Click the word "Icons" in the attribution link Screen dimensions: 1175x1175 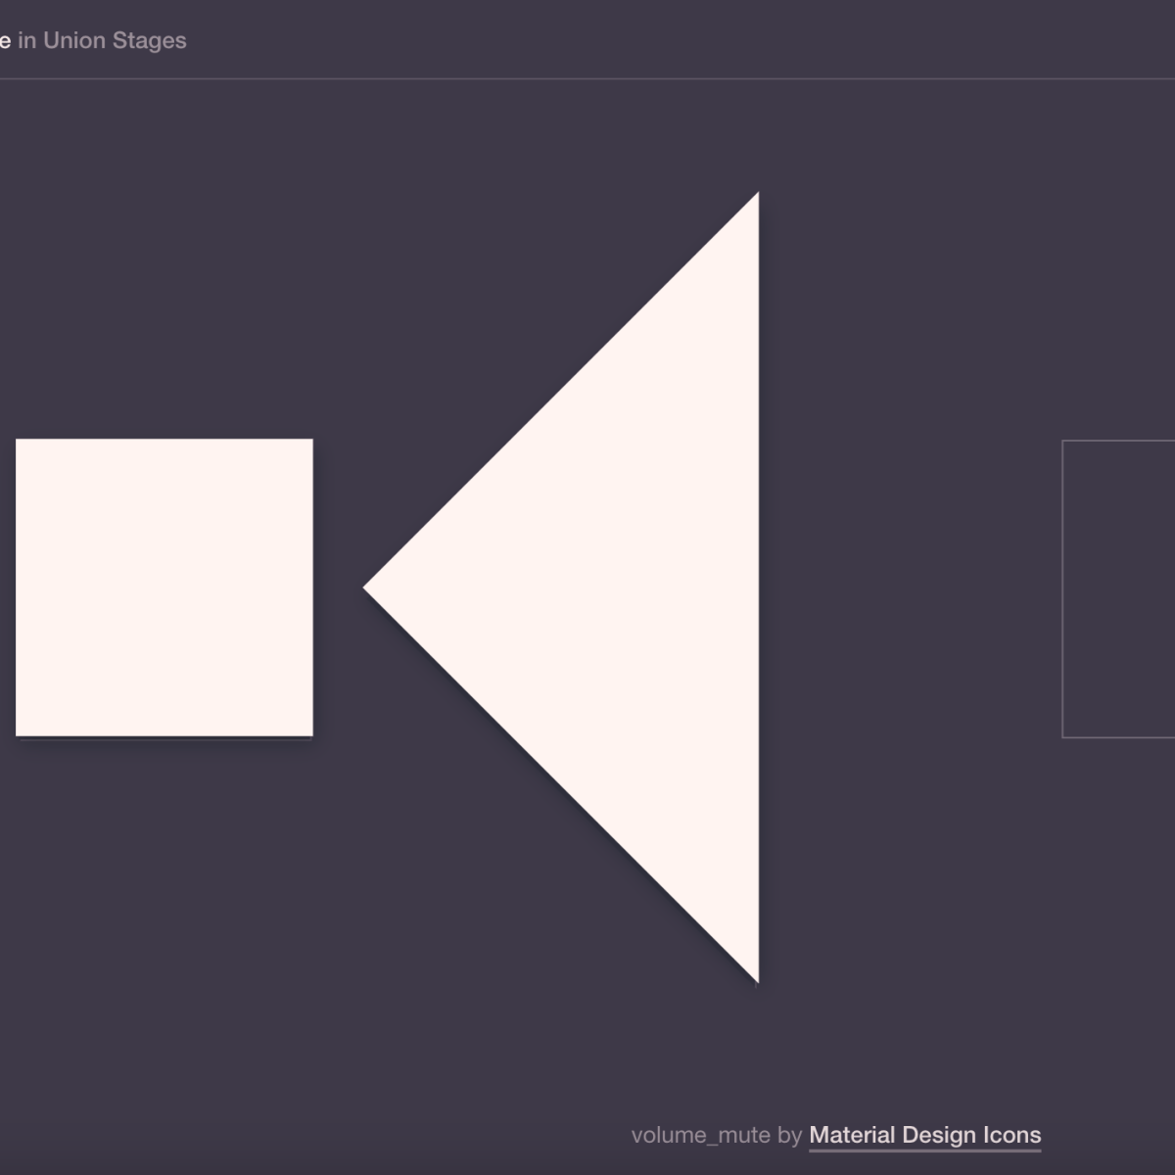tap(1011, 1135)
